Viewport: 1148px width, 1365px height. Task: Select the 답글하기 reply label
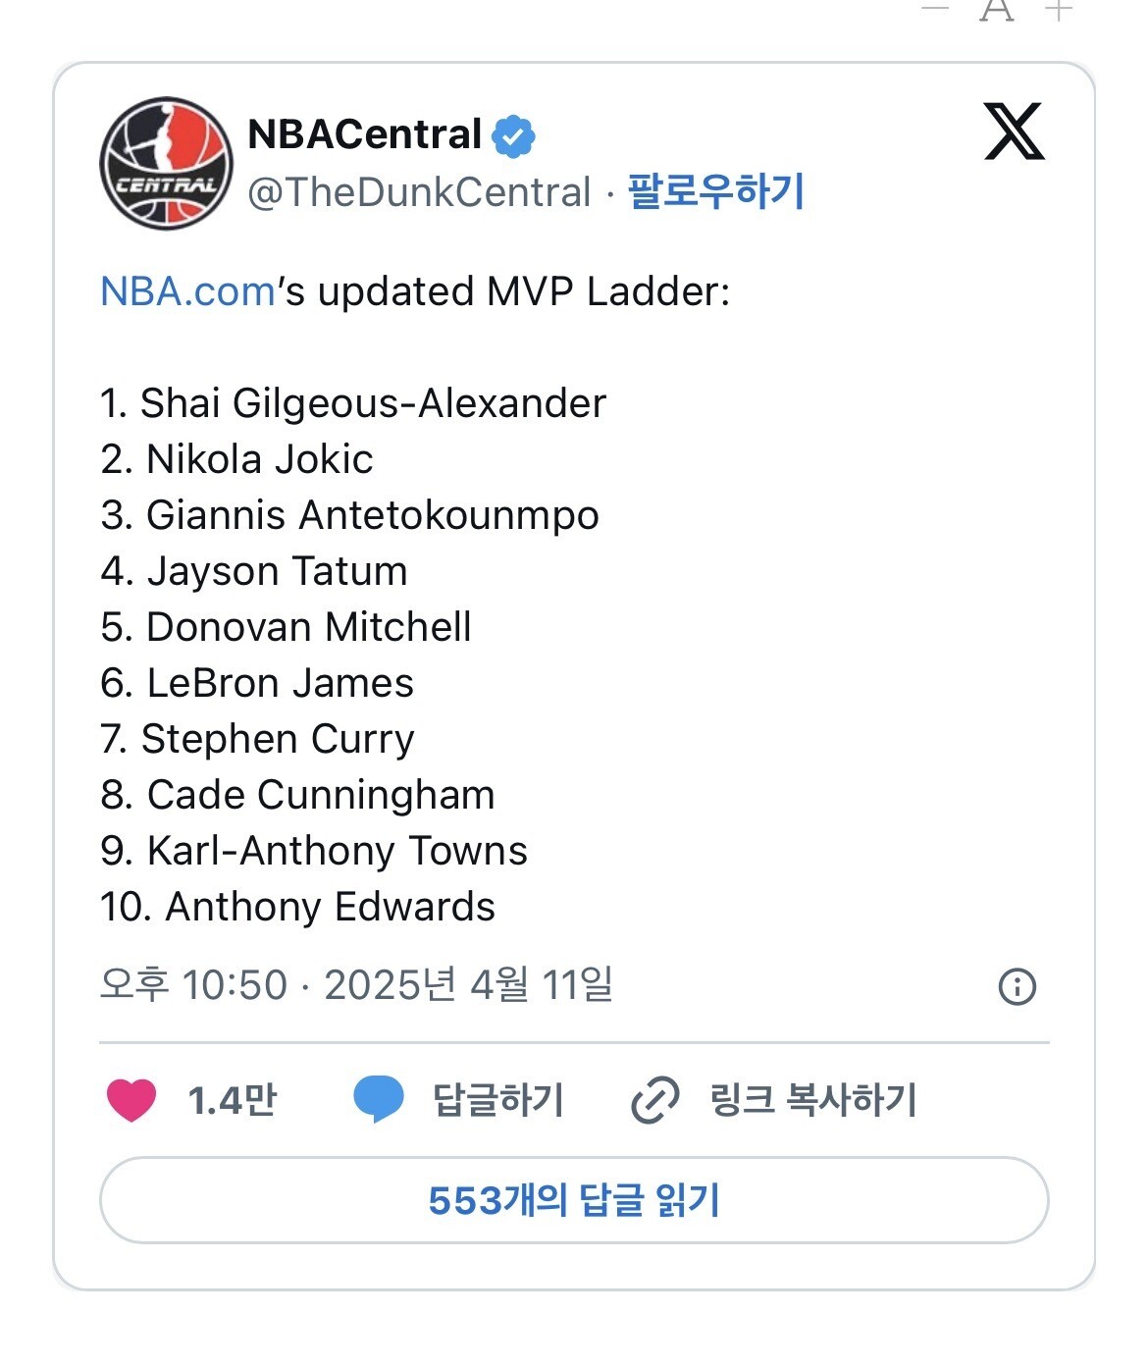coord(498,1100)
